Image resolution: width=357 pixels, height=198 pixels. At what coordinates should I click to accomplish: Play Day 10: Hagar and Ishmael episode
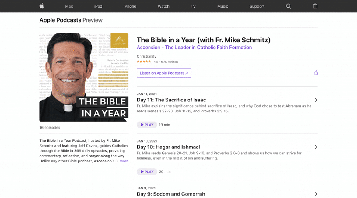coord(147,172)
